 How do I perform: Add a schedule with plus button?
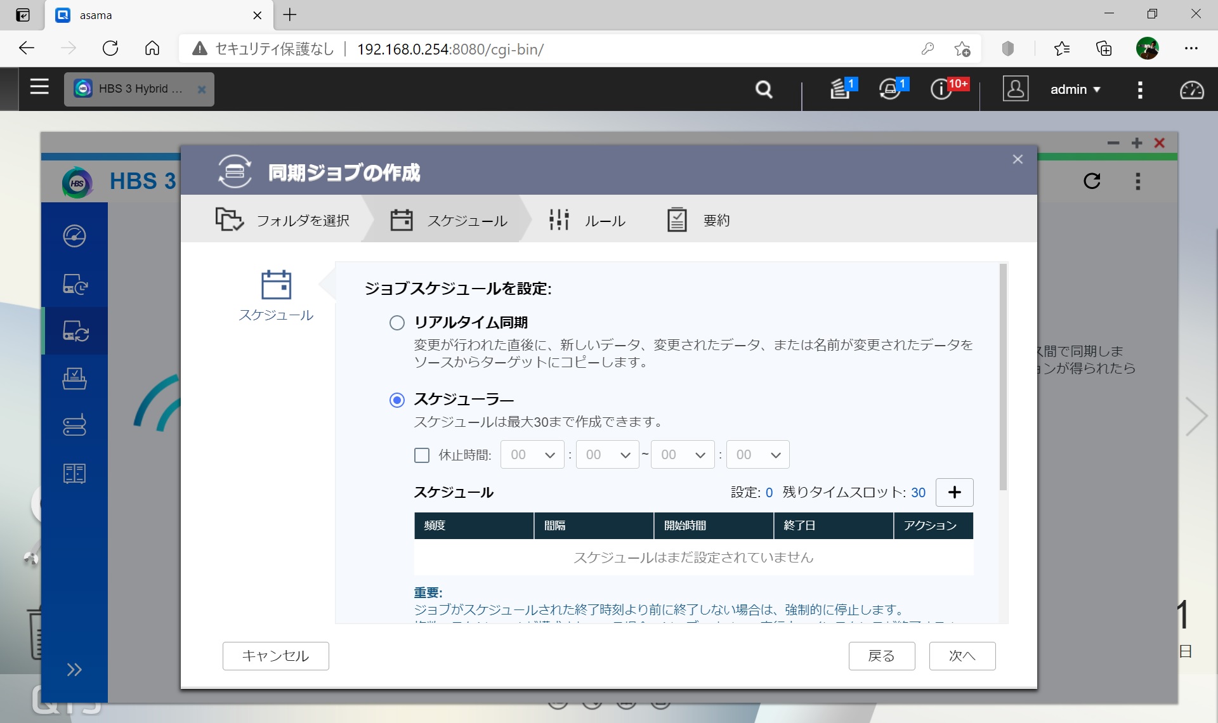(954, 493)
